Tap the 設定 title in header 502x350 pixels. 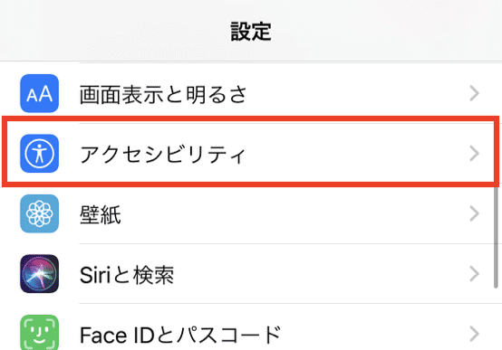[x=251, y=32]
